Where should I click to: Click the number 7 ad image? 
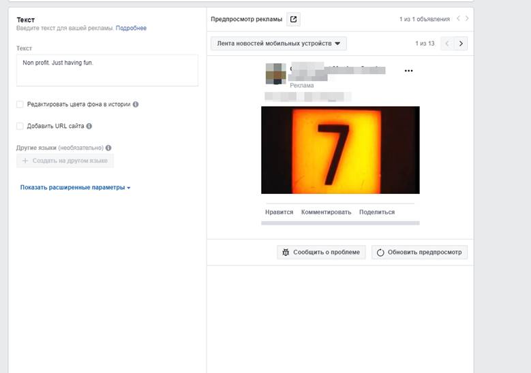point(340,150)
